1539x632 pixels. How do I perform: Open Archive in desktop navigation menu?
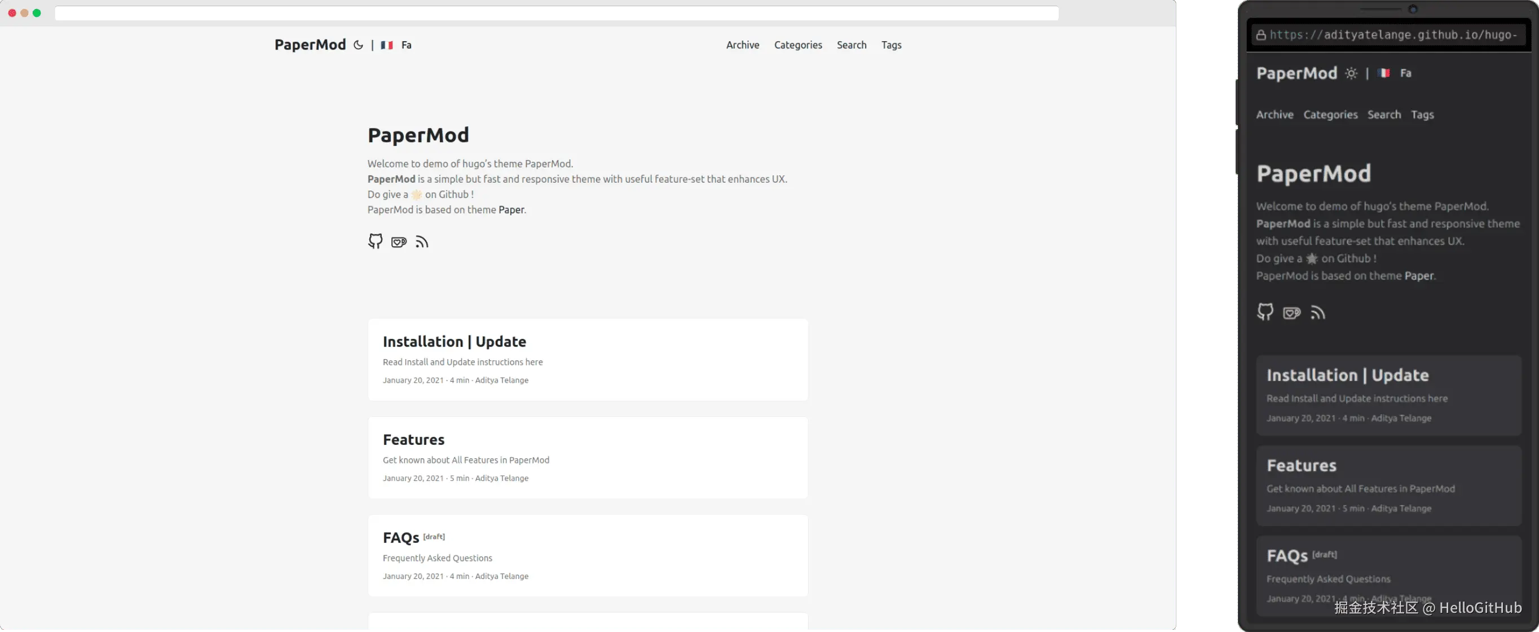[743, 45]
